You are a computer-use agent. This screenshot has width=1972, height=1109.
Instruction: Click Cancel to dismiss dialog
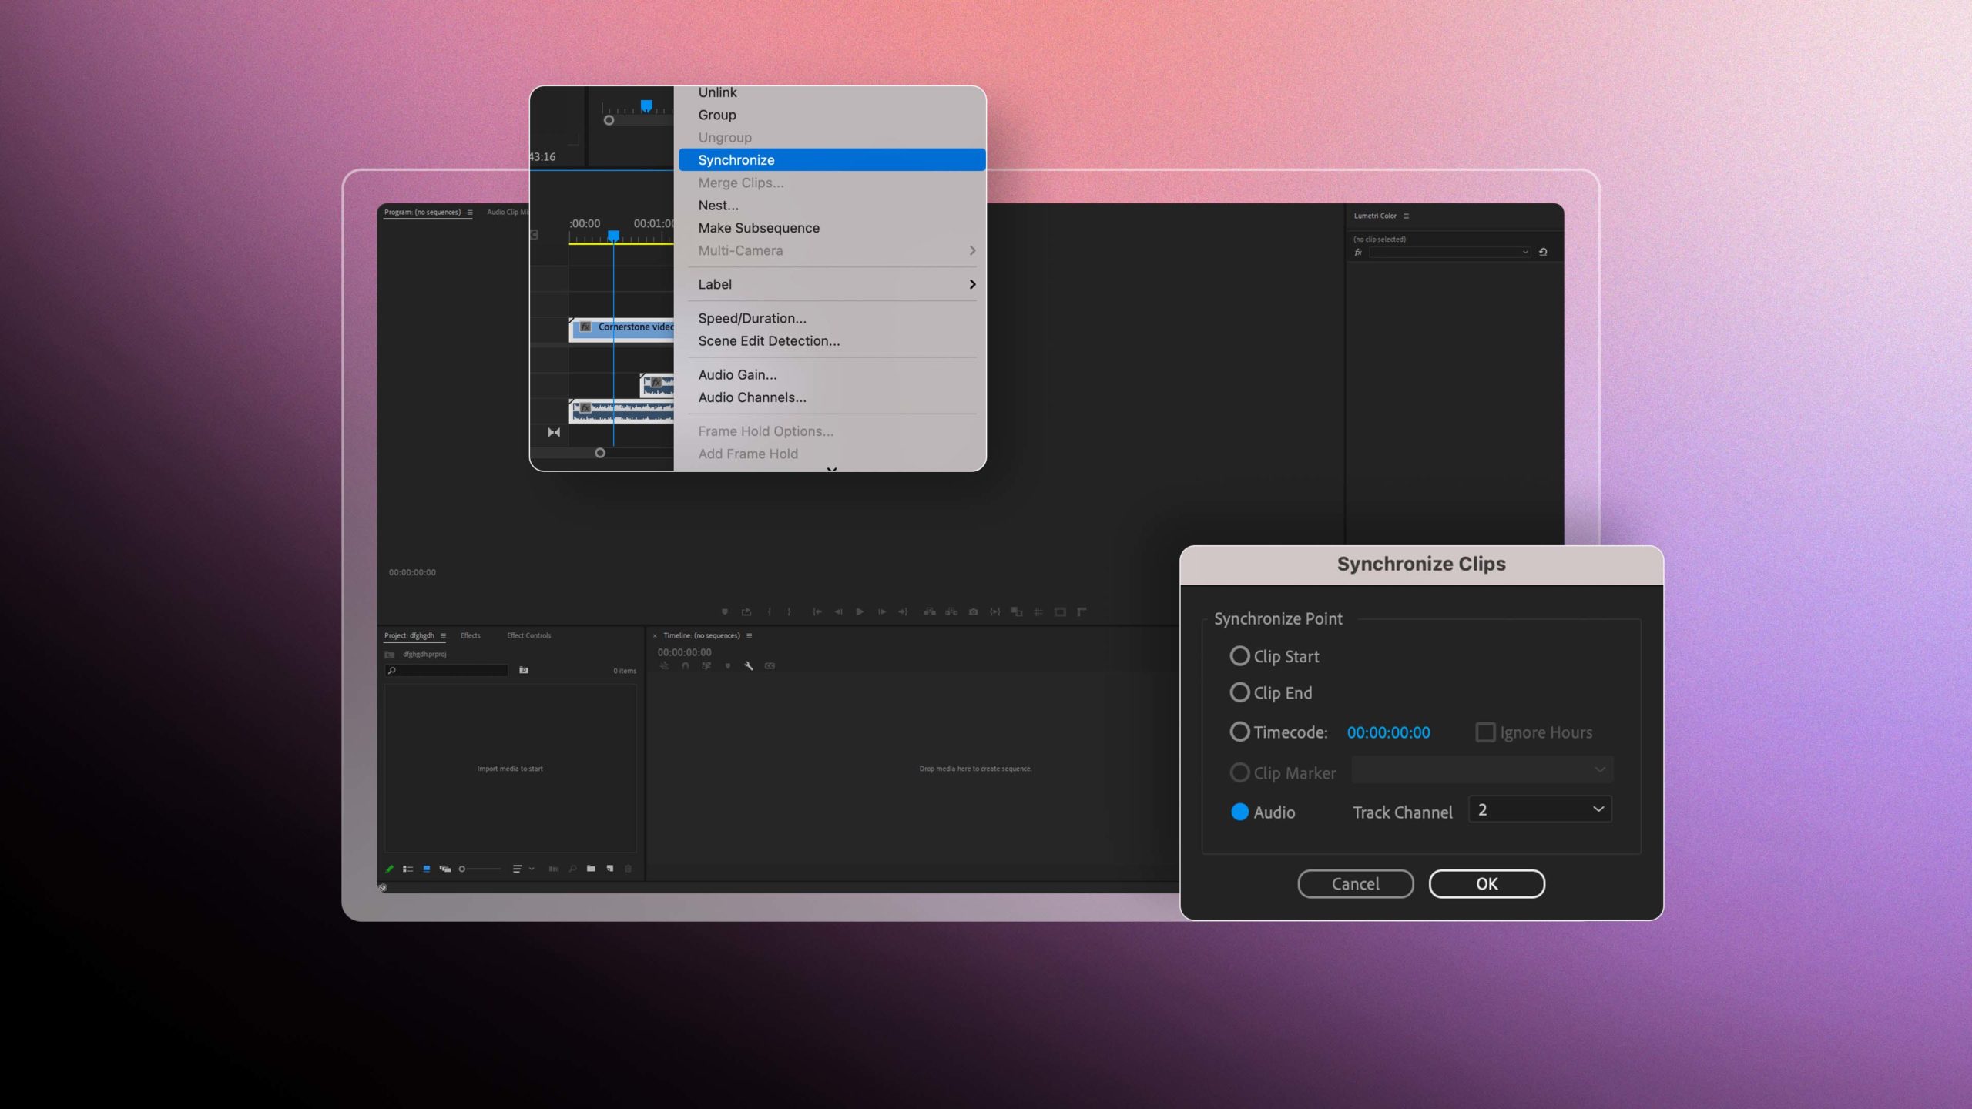1354,883
